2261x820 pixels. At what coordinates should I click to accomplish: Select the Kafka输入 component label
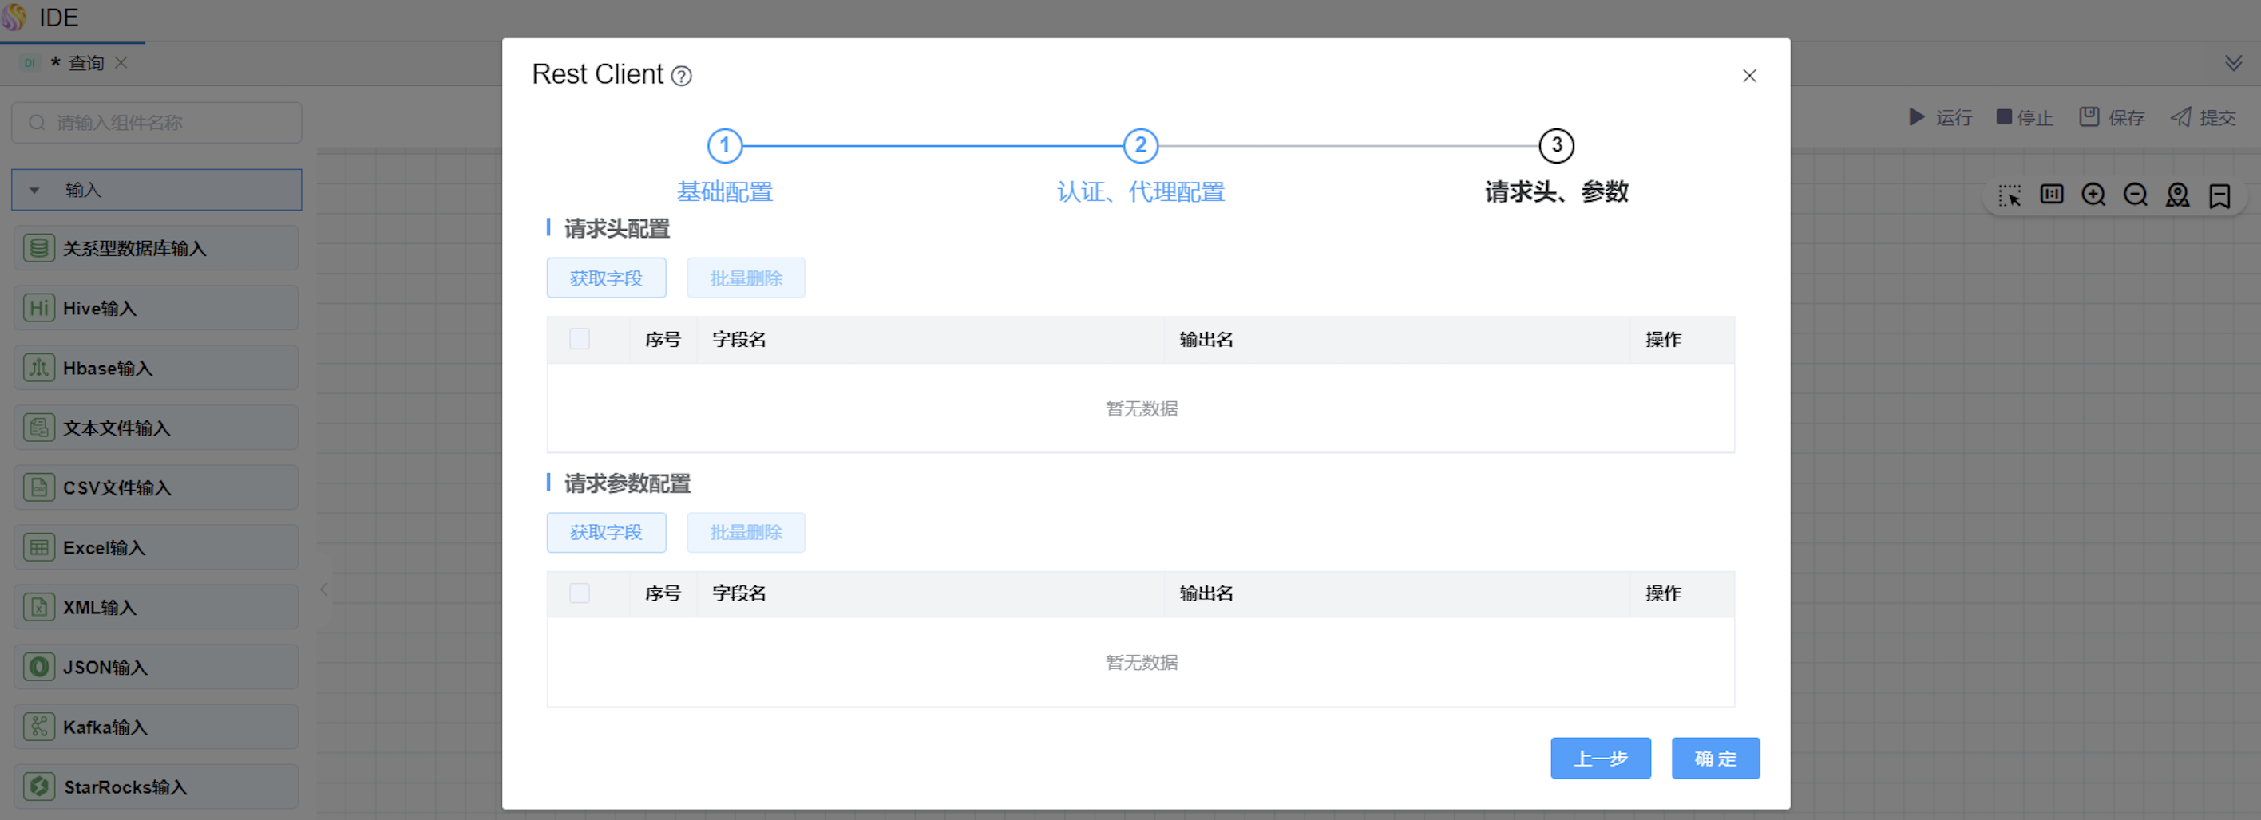coord(105,727)
